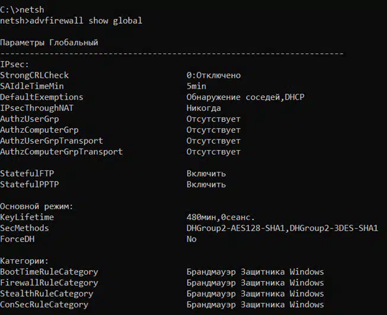Click the StatefulPPTP parameter name
The image size is (387, 315).
[30, 184]
